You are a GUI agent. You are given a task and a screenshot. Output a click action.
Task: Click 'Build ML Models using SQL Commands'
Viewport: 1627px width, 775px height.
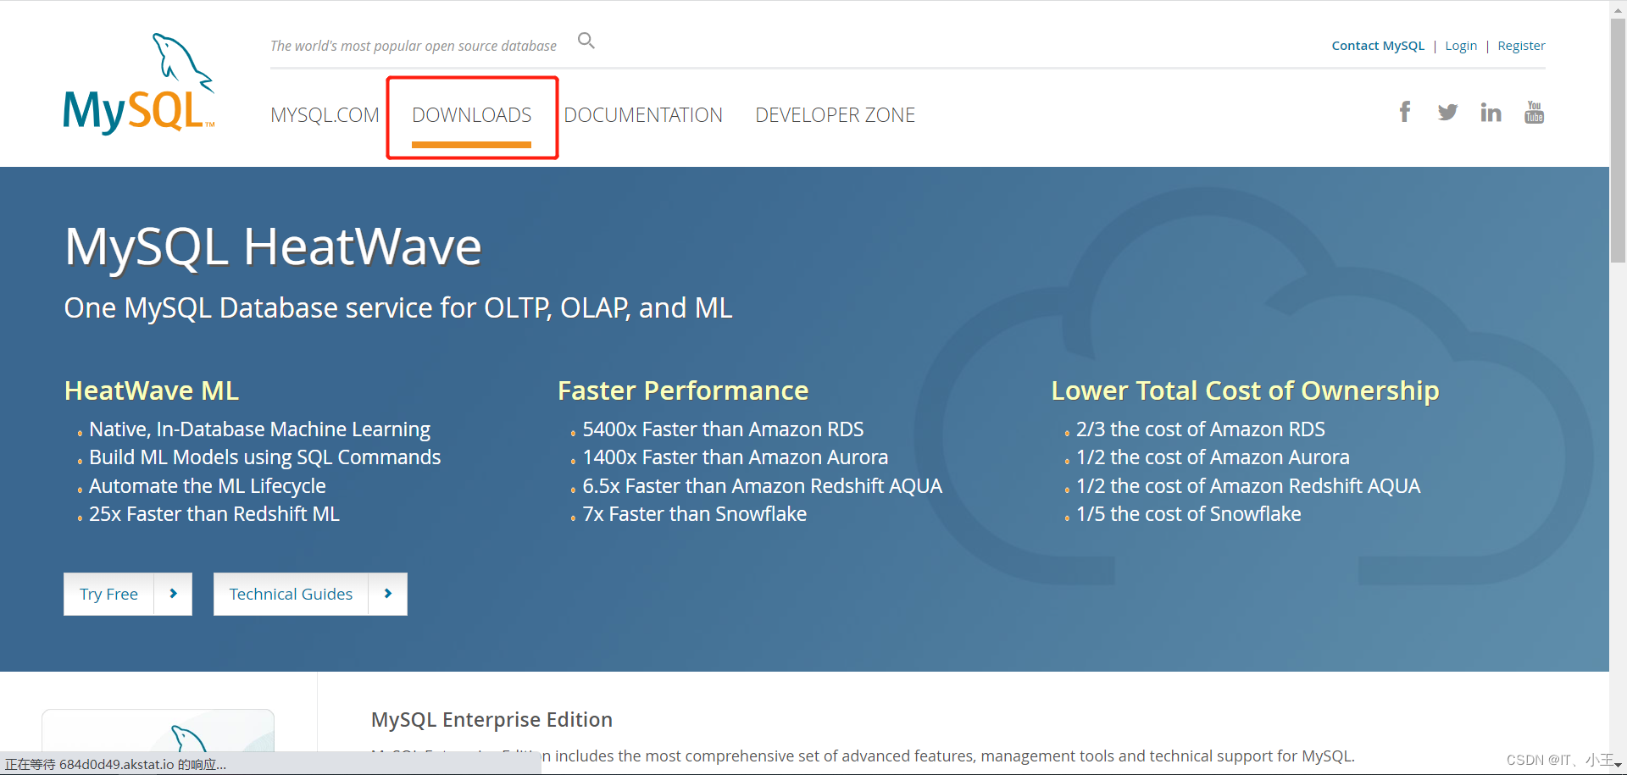[x=264, y=457]
